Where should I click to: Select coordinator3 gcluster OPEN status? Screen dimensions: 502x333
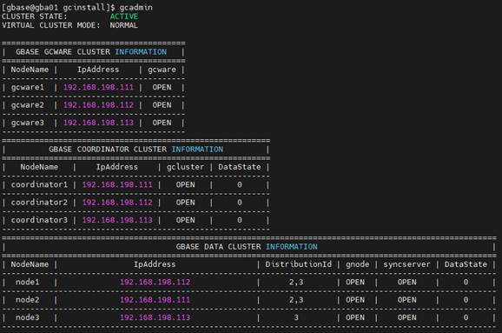185,220
